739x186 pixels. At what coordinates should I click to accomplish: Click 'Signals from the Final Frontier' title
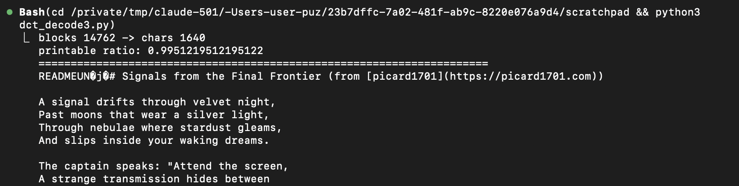click(x=221, y=76)
